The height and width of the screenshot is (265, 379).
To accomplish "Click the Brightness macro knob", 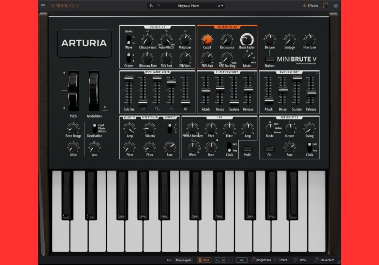I will [x=254, y=260].
